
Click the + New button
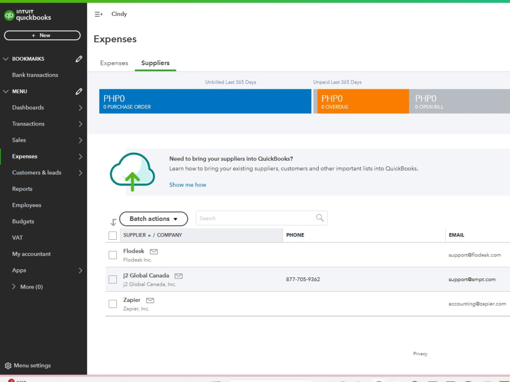click(x=42, y=36)
